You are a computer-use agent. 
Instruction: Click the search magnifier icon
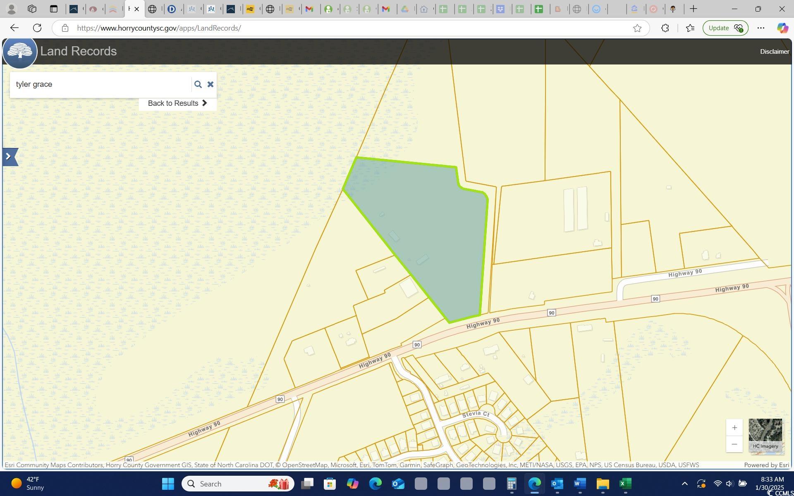click(198, 84)
